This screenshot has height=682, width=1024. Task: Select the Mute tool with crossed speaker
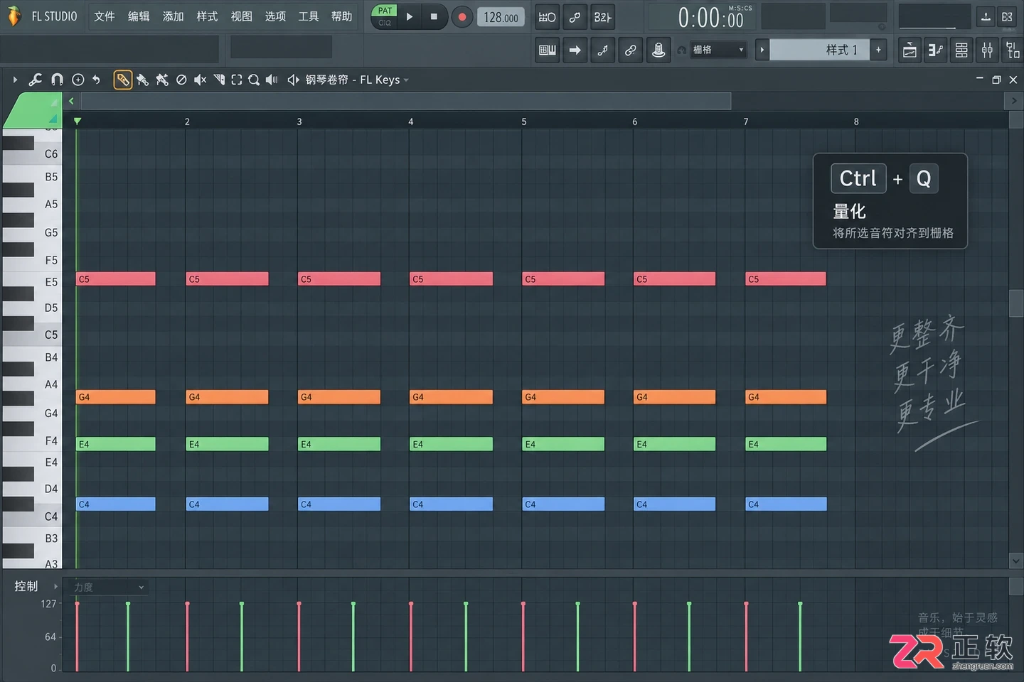point(201,80)
